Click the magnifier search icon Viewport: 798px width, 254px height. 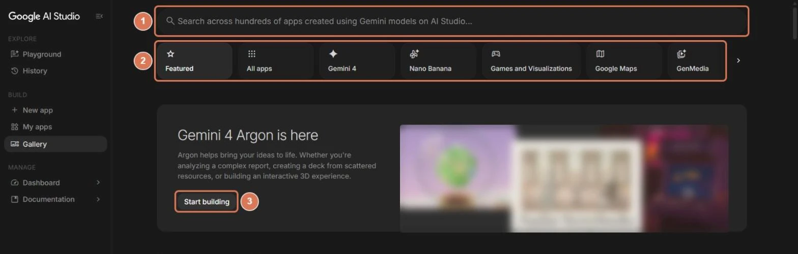[170, 21]
